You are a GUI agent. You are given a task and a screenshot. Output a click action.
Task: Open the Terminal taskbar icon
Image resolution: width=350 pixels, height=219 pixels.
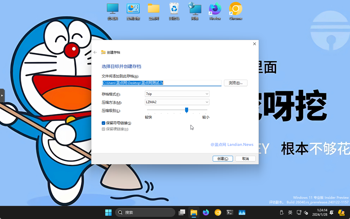[x=230, y=212]
